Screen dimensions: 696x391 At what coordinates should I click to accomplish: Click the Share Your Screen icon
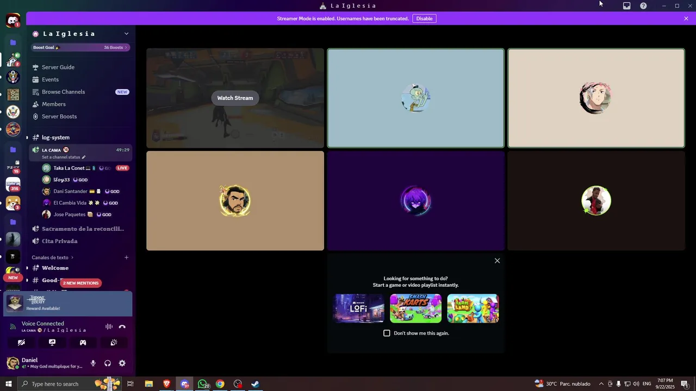coord(52,343)
